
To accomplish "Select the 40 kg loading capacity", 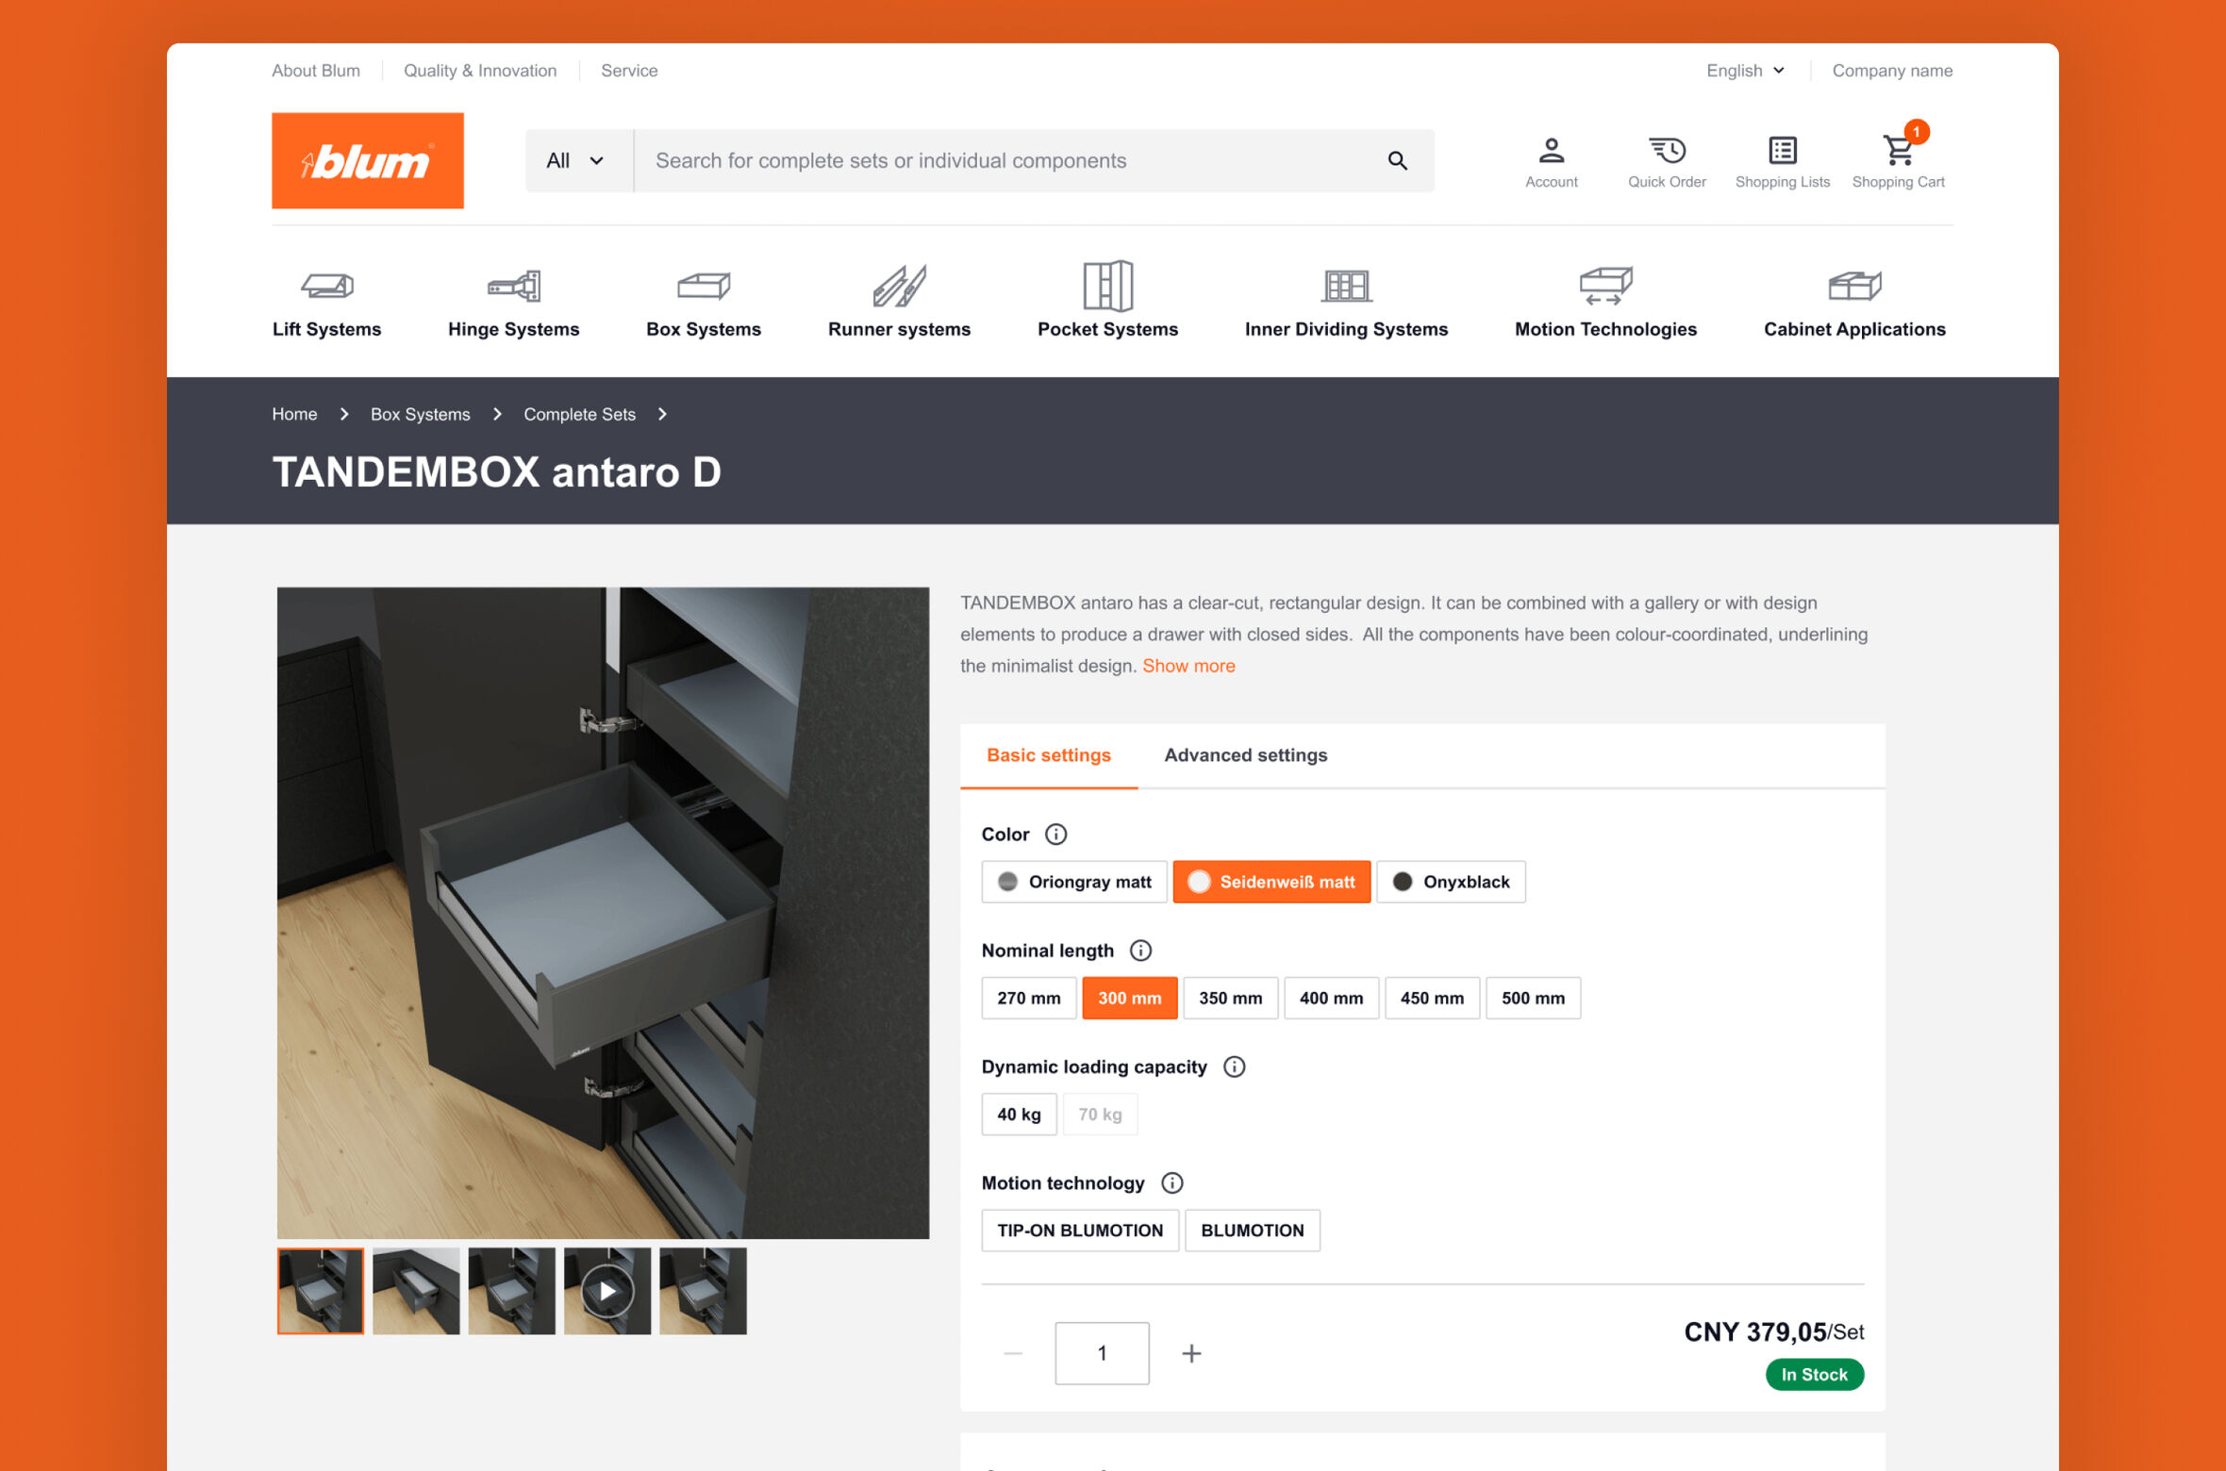I will point(1019,1114).
